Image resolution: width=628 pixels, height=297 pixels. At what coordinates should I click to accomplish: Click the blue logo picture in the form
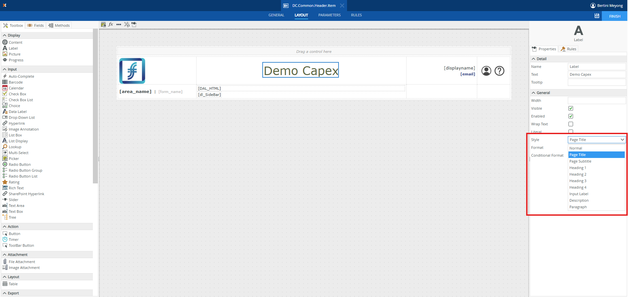coord(132,71)
